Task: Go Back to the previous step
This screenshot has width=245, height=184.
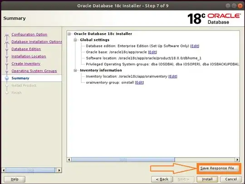Action: pyautogui.click(x=162, y=179)
